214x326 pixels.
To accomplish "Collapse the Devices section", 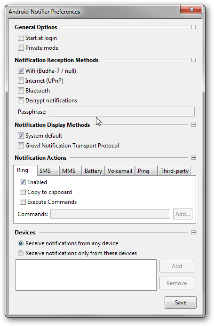I will pos(193,232).
